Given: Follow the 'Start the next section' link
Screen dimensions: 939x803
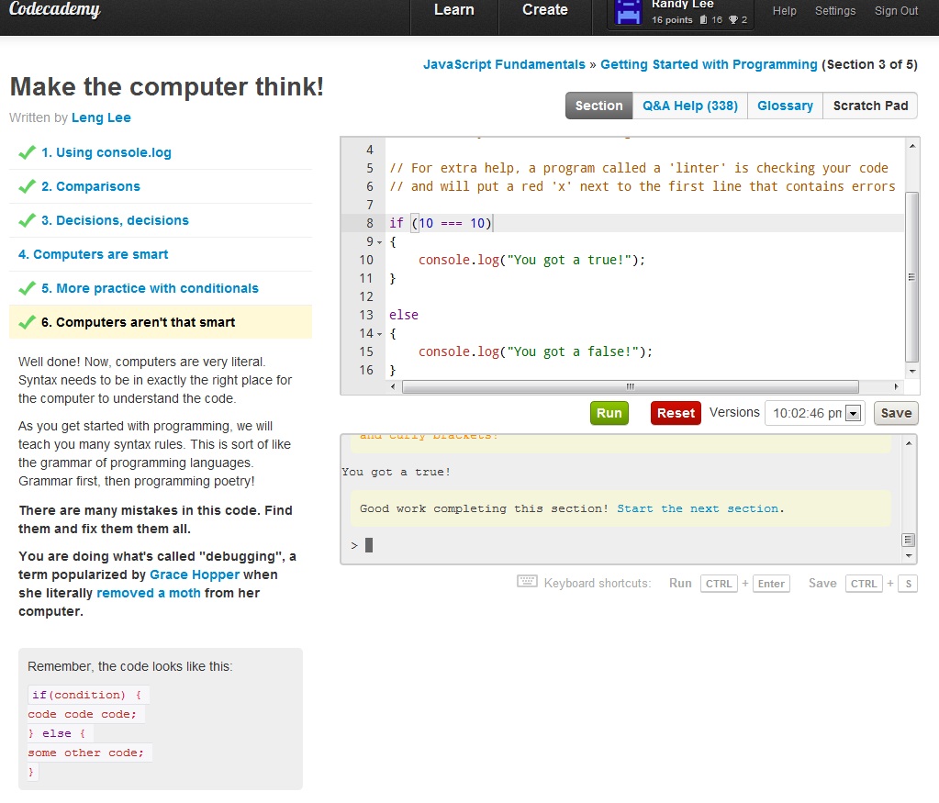Looking at the screenshot, I should click(x=698, y=508).
